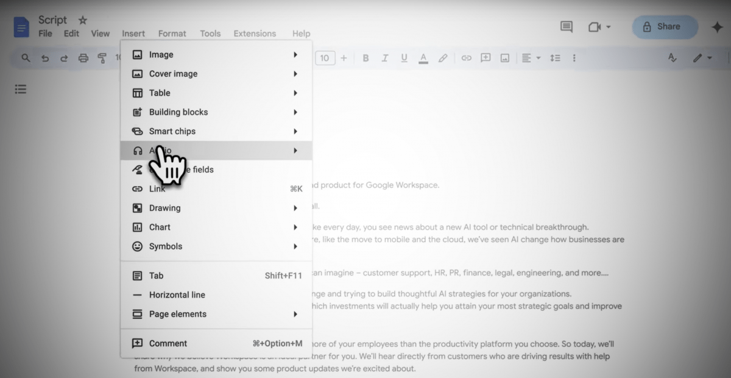Open the text color picker
Image resolution: width=731 pixels, height=378 pixels.
point(423,58)
